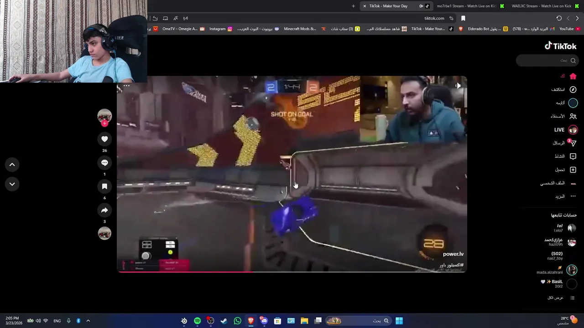Viewport: 584px width, 328px height.
Task: Open Upload (تحميل) plus icon
Action: pyautogui.click(x=573, y=169)
